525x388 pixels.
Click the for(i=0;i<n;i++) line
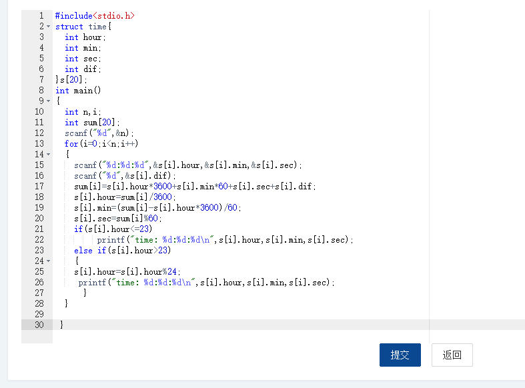pos(101,144)
